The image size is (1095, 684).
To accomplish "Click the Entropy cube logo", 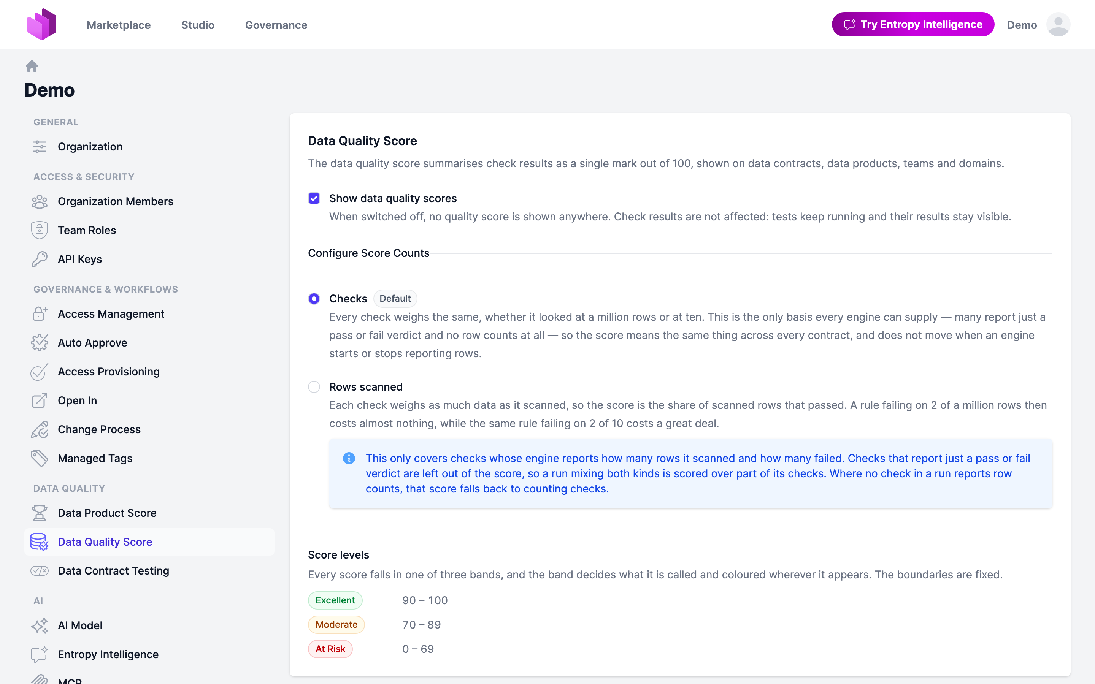I will [41, 24].
